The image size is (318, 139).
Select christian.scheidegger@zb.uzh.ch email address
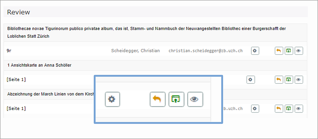click(205, 51)
